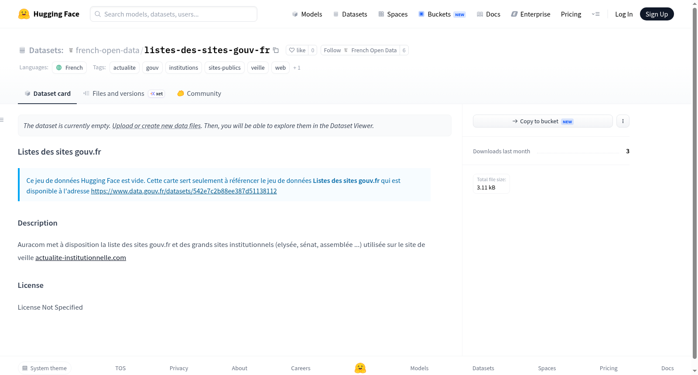
Task: Open Docs in the top navigation
Action: click(489, 14)
